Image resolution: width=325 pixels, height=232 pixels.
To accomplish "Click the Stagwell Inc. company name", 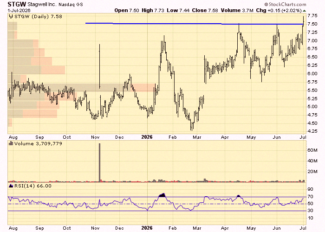I will pos(42,4).
